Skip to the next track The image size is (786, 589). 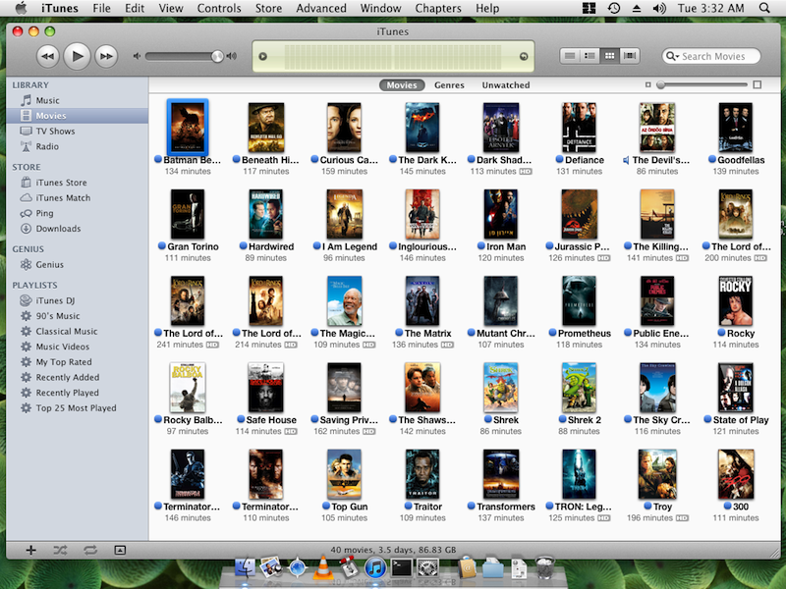click(106, 56)
